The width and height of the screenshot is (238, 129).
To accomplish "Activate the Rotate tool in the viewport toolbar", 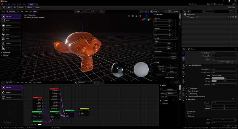I will tap(11, 34).
